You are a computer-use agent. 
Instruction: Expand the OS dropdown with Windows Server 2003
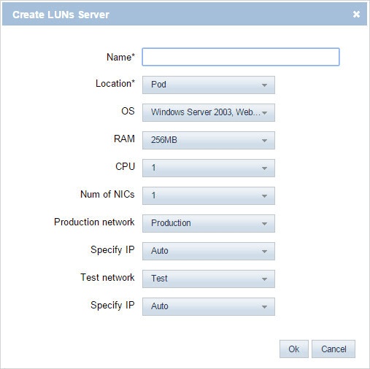point(209,112)
